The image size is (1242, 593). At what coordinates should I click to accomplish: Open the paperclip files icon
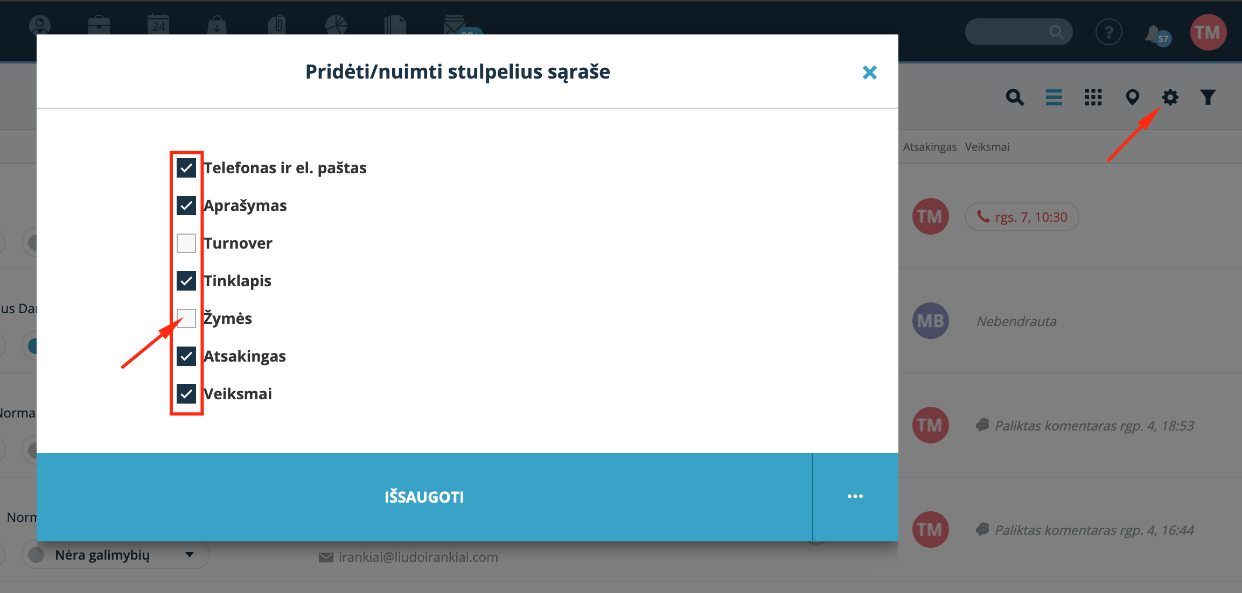pyautogui.click(x=277, y=25)
